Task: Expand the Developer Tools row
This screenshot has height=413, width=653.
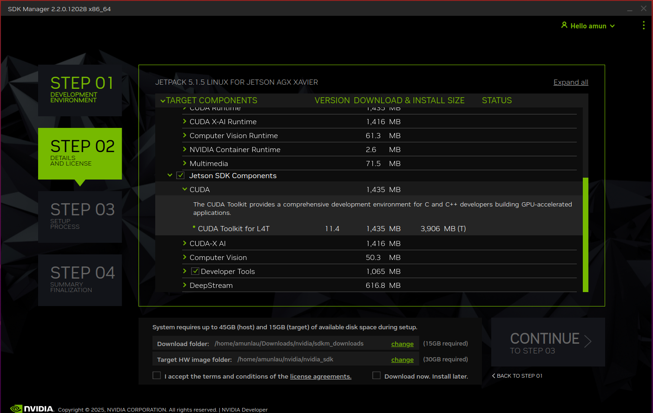Action: (185, 271)
